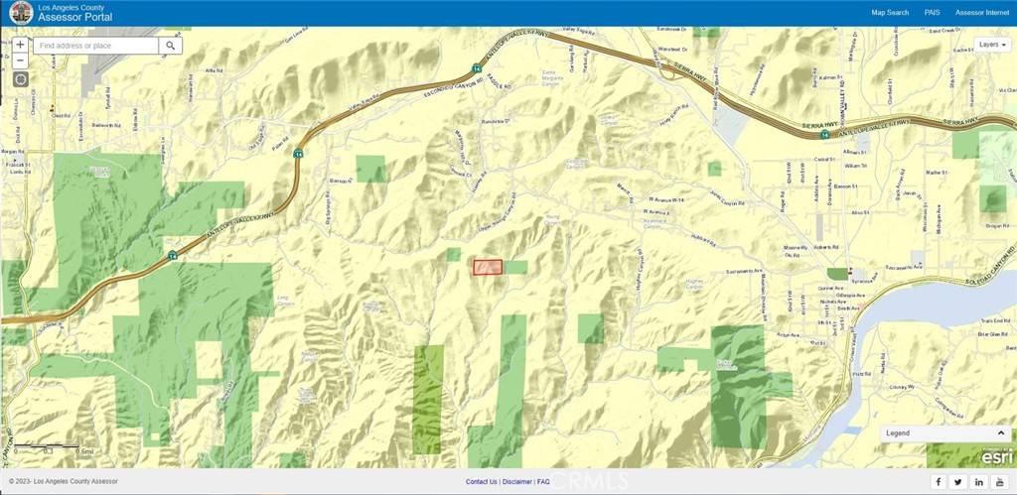The width and height of the screenshot is (1017, 495).
Task: Click the locate-me target button
Action: (20, 79)
